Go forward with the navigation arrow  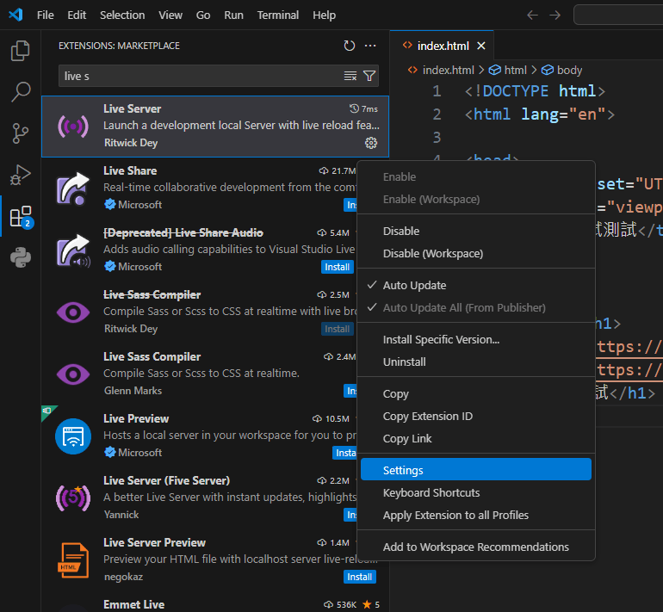point(555,15)
